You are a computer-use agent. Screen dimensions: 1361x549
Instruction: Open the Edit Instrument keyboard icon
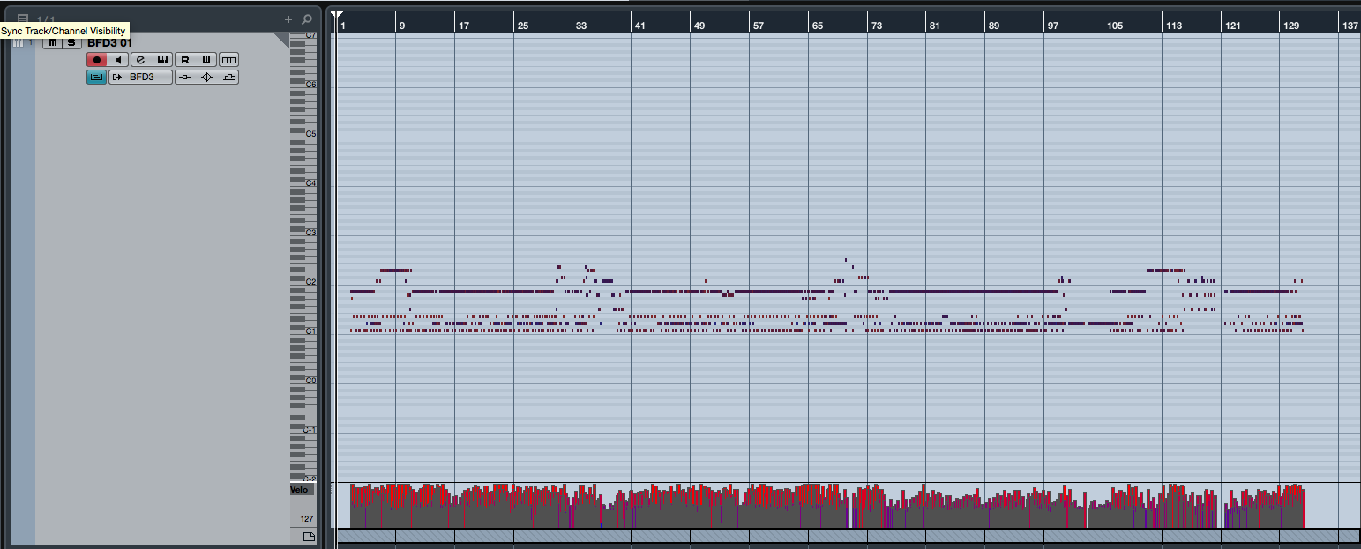click(162, 60)
